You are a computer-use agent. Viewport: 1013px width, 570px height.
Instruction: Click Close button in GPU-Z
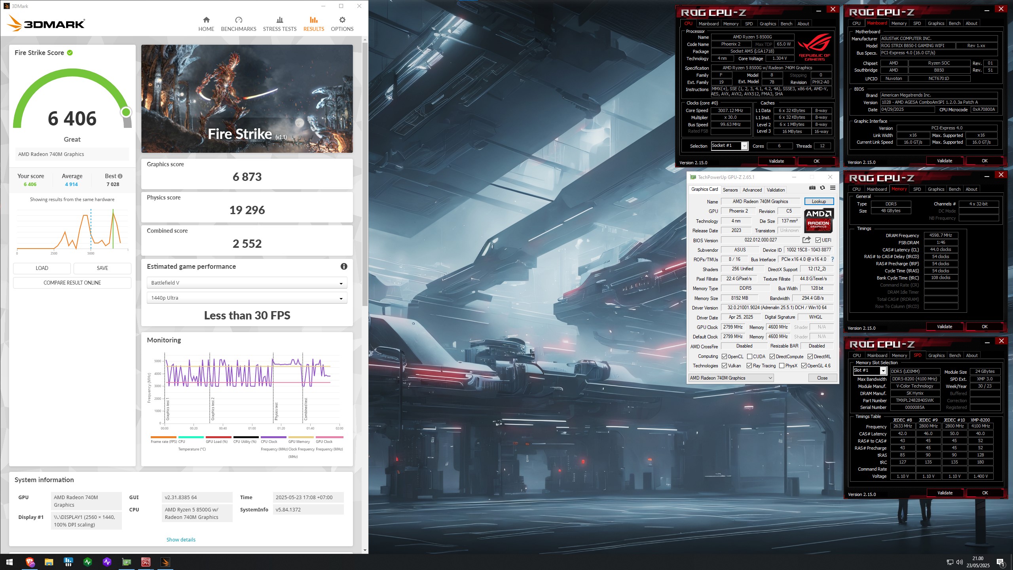[822, 378]
